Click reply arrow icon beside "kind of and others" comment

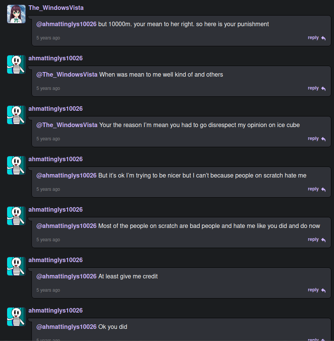[323, 89]
